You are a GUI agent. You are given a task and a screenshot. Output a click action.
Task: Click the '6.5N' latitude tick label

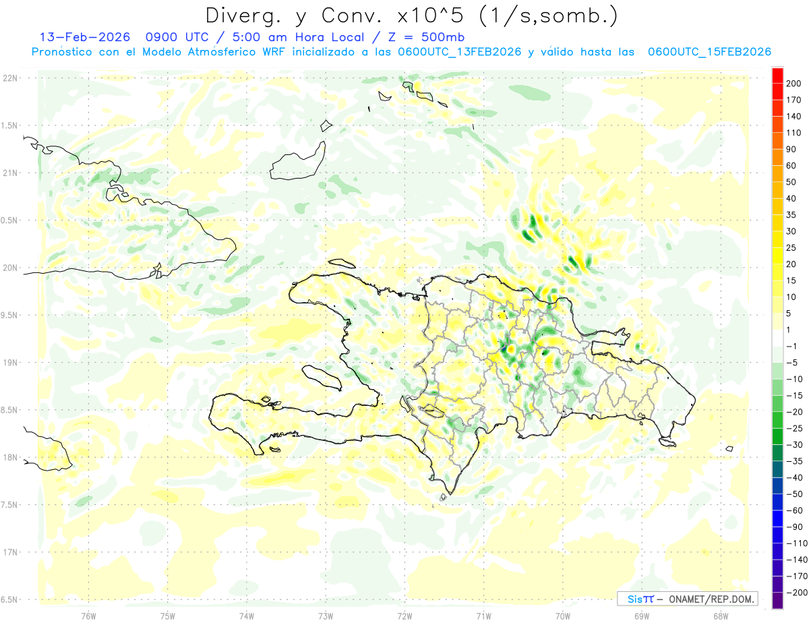tap(9, 599)
